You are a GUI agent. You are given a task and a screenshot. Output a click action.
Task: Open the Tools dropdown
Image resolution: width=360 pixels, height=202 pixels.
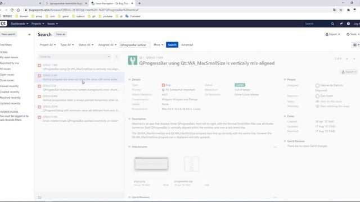pos(353,34)
